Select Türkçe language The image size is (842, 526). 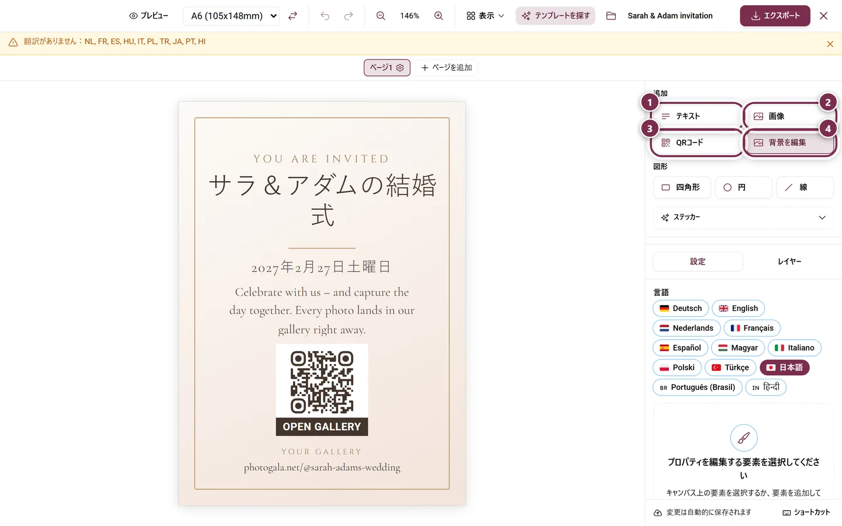coord(730,368)
